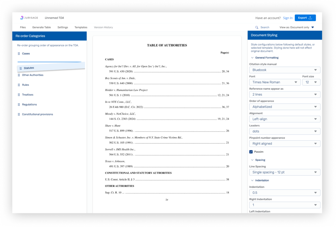
Task: Open the Files menu
Action: (23, 27)
